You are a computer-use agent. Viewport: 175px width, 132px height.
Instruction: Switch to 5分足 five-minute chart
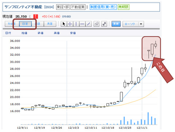(12, 24)
